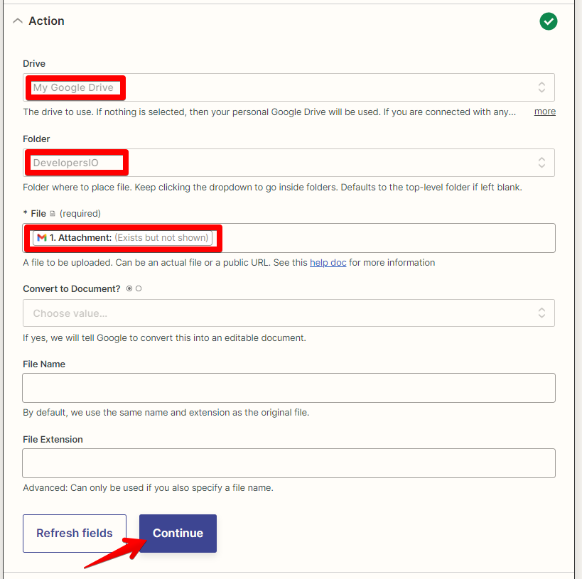Screen dimensions: 582x579
Task: Click the green checkmark on the Action header
Action: pos(548,21)
